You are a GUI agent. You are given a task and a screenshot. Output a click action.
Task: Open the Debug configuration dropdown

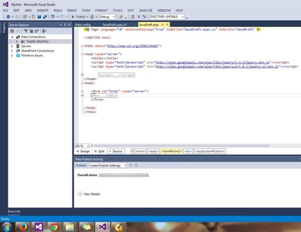(x=107, y=17)
